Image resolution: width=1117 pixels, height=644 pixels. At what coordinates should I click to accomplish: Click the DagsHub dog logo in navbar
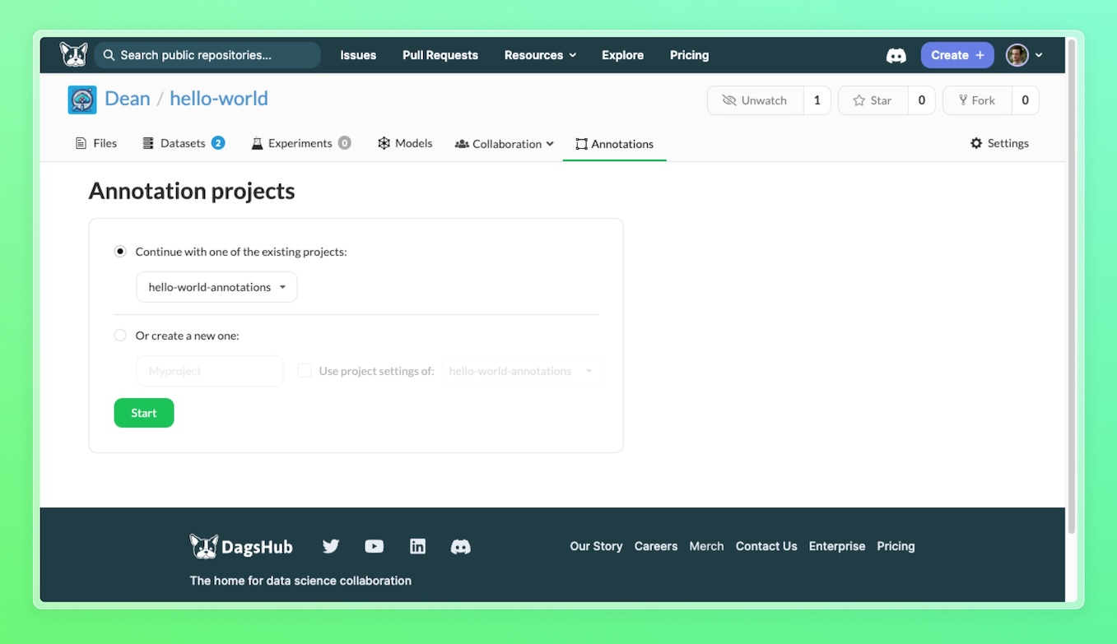point(73,55)
